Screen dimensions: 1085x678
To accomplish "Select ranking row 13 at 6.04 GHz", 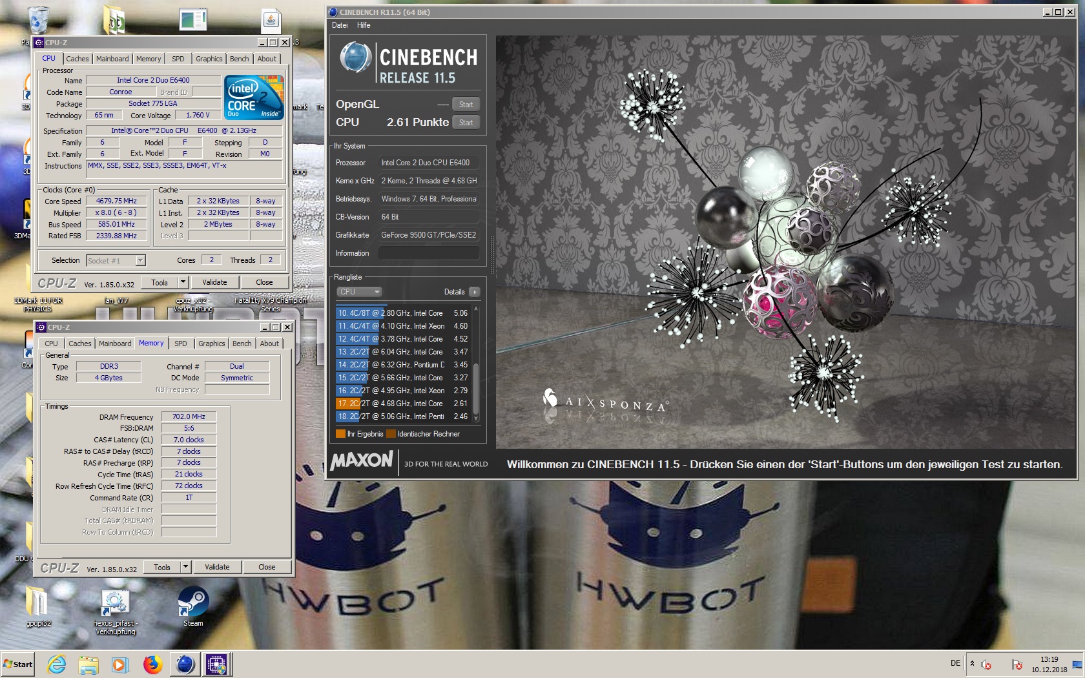I will (x=403, y=352).
